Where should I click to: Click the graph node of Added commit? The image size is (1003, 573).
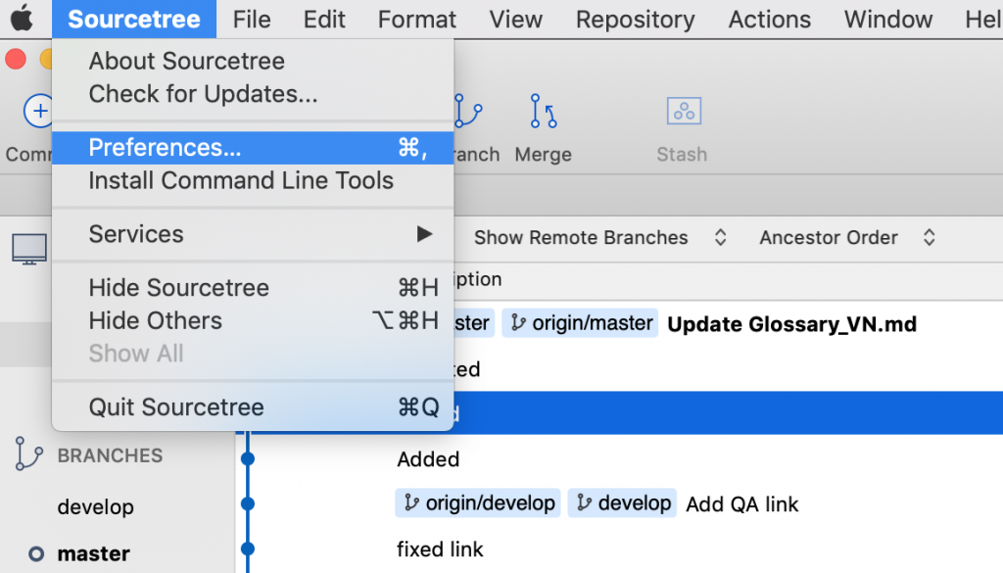tap(248, 458)
